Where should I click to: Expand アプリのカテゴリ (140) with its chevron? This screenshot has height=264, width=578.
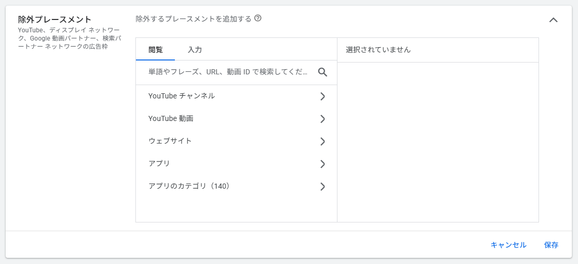pyautogui.click(x=323, y=187)
